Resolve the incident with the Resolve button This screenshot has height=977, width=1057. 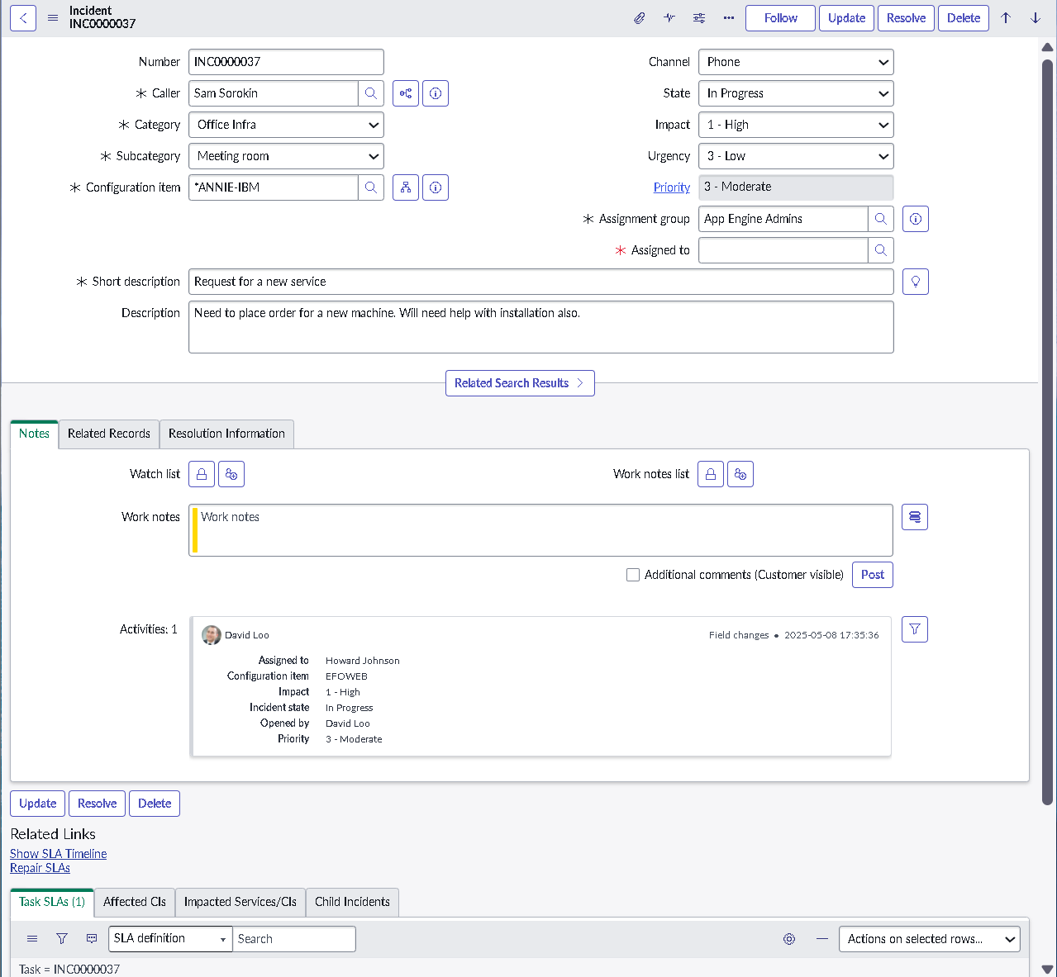(x=906, y=17)
